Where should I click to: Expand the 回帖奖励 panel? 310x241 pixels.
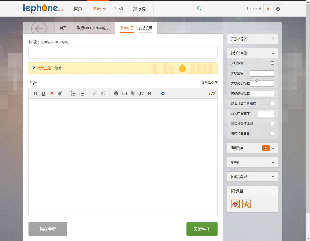coord(253,177)
